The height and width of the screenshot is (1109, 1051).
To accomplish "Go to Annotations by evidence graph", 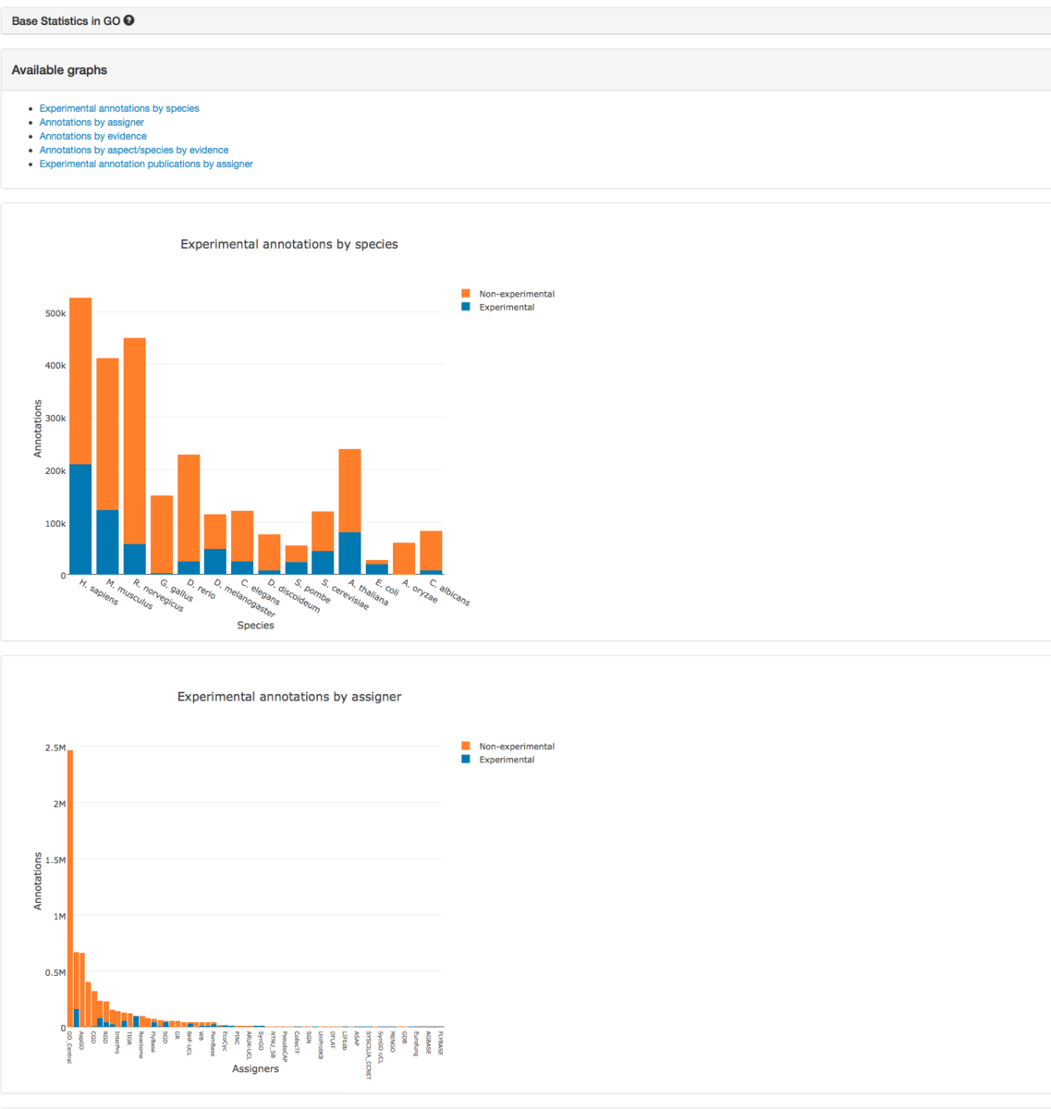I will coord(92,136).
